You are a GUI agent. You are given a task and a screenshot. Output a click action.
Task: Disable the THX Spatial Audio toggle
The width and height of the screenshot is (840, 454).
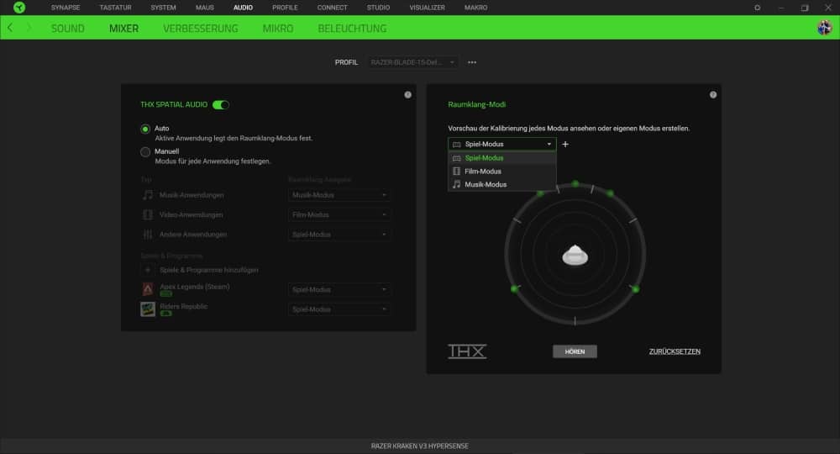(221, 105)
